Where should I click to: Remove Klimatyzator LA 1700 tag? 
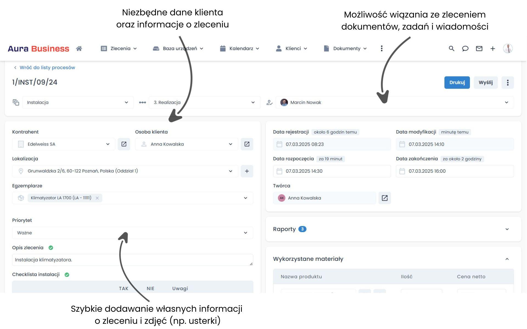point(97,198)
